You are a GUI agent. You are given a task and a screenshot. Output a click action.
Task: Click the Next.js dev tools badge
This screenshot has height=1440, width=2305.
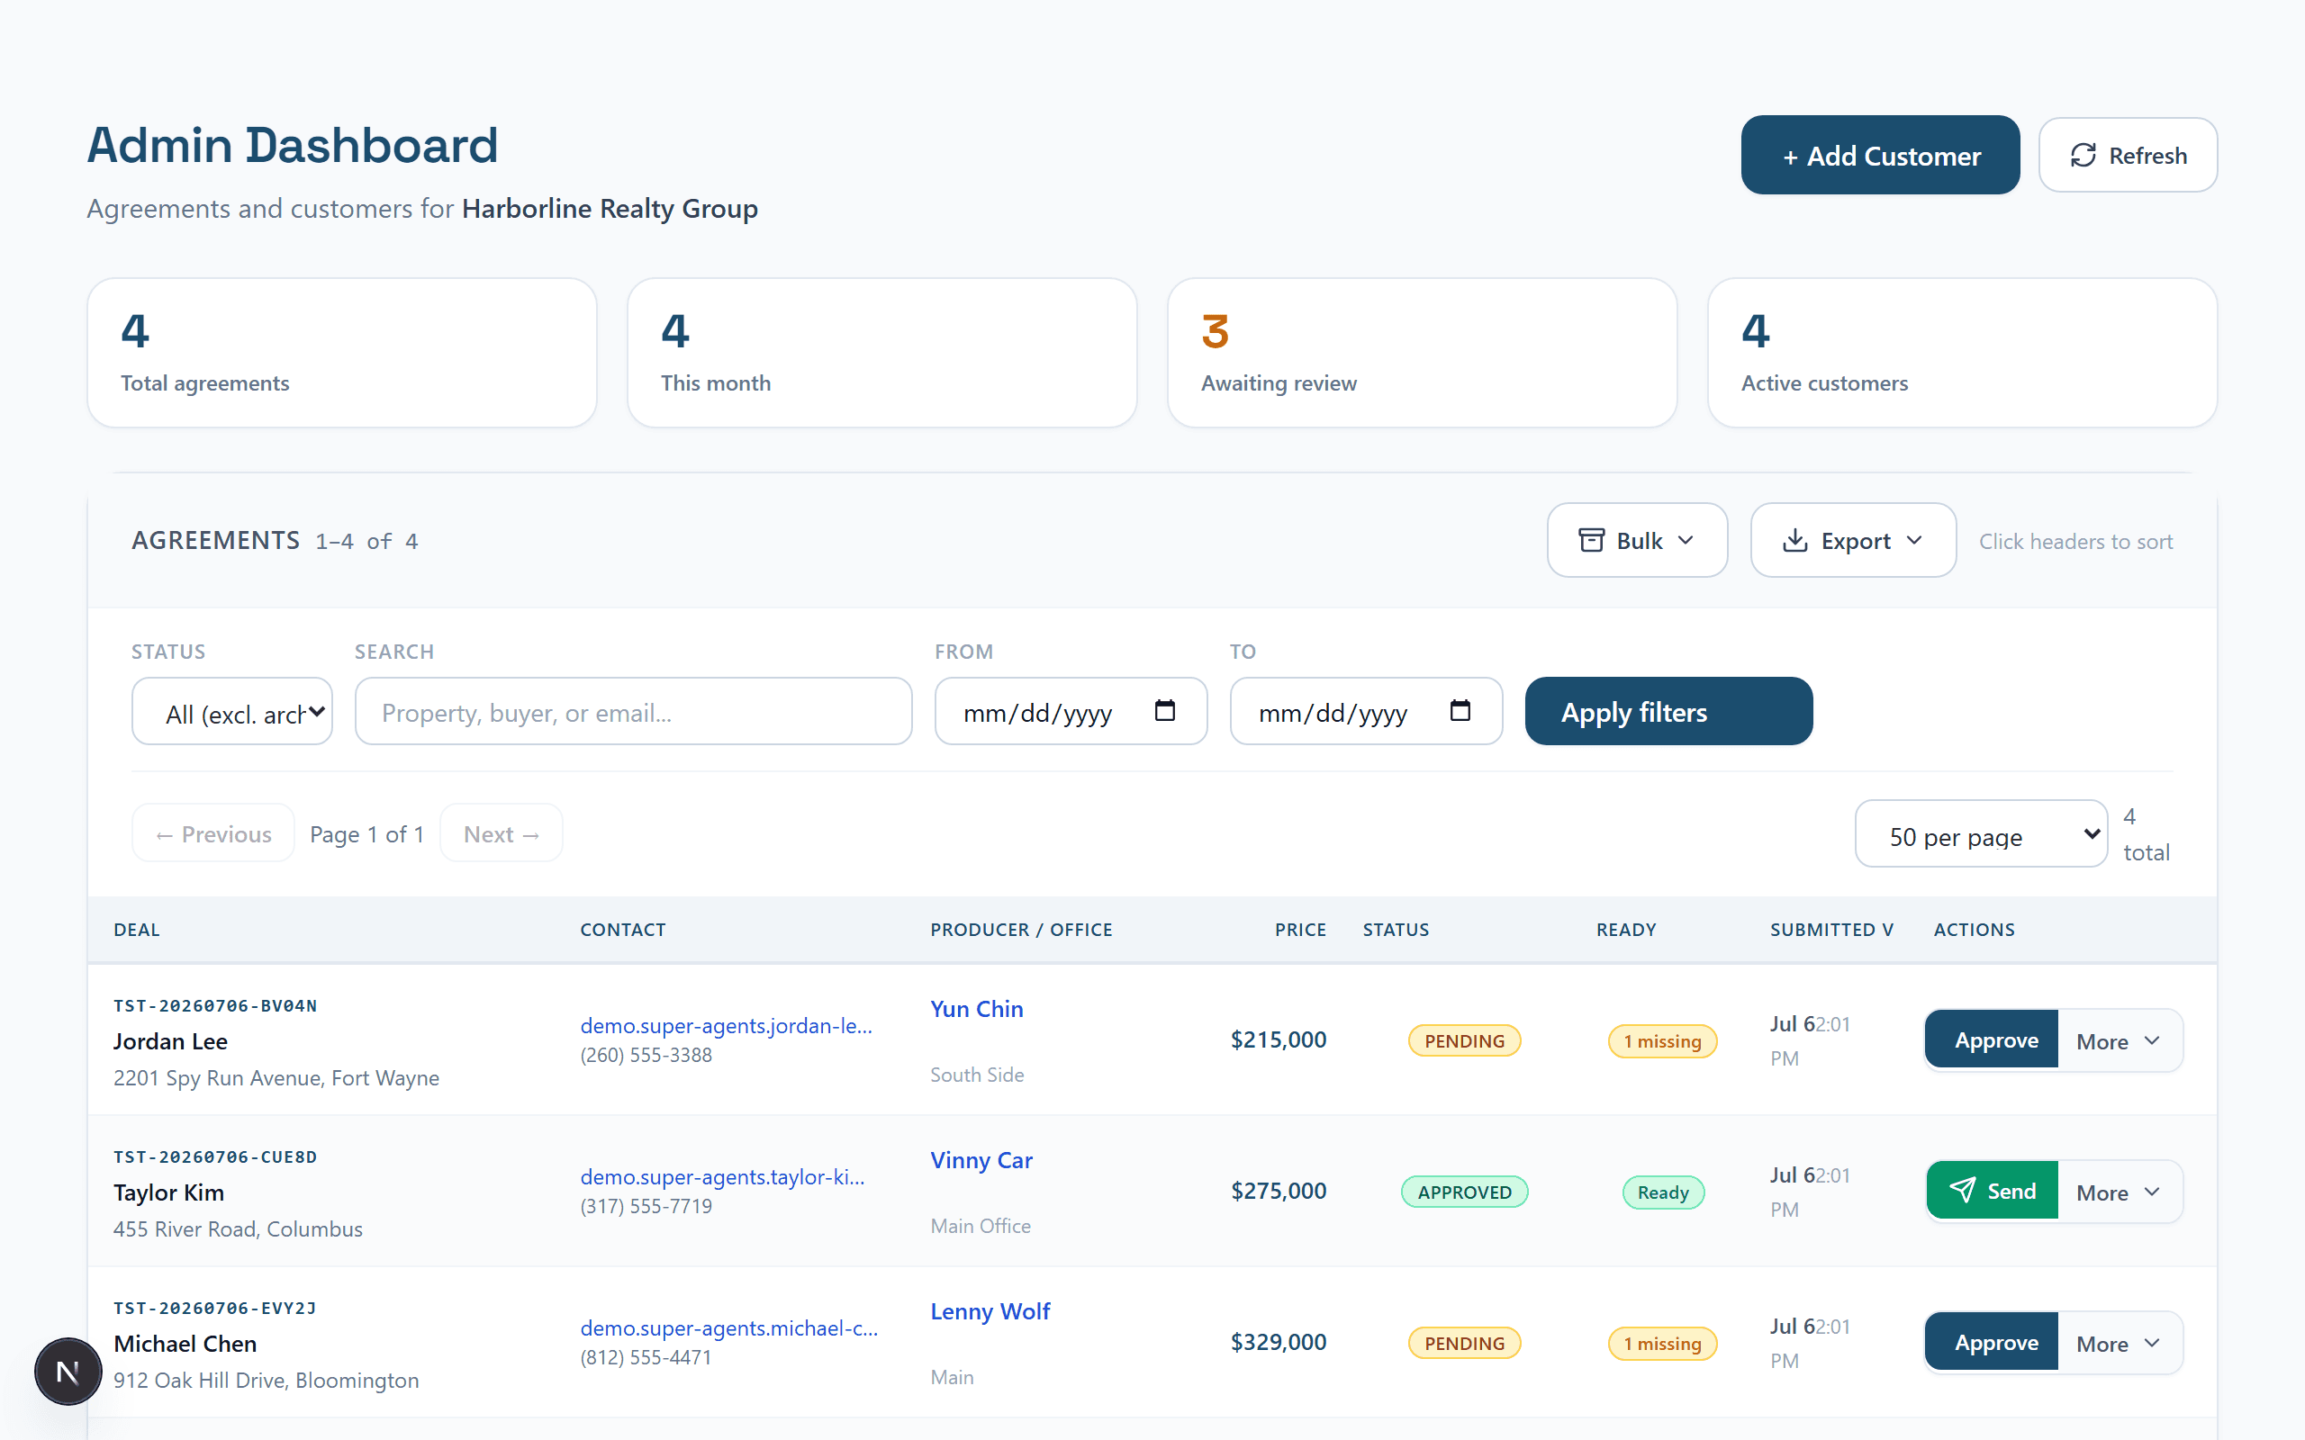click(68, 1372)
